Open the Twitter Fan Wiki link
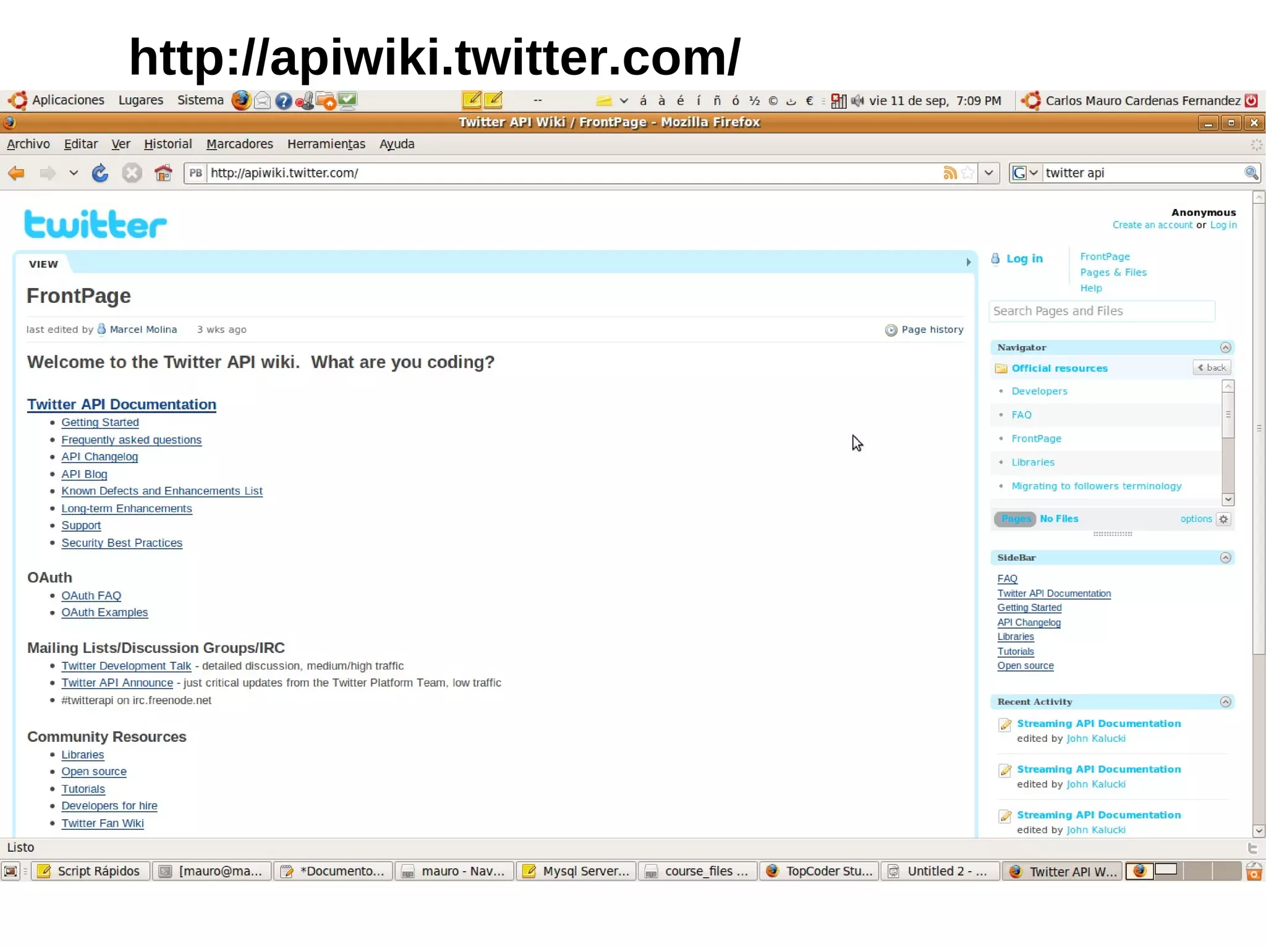This screenshot has width=1266, height=949. point(103,823)
